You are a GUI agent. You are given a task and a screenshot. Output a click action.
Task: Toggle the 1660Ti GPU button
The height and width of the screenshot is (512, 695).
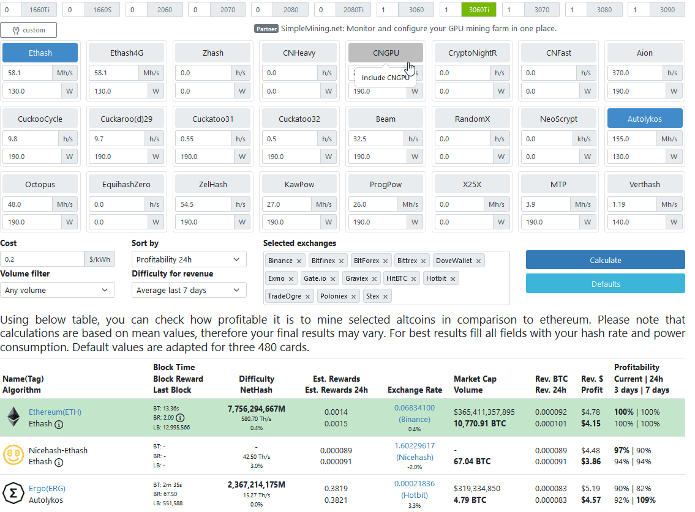pos(39,10)
